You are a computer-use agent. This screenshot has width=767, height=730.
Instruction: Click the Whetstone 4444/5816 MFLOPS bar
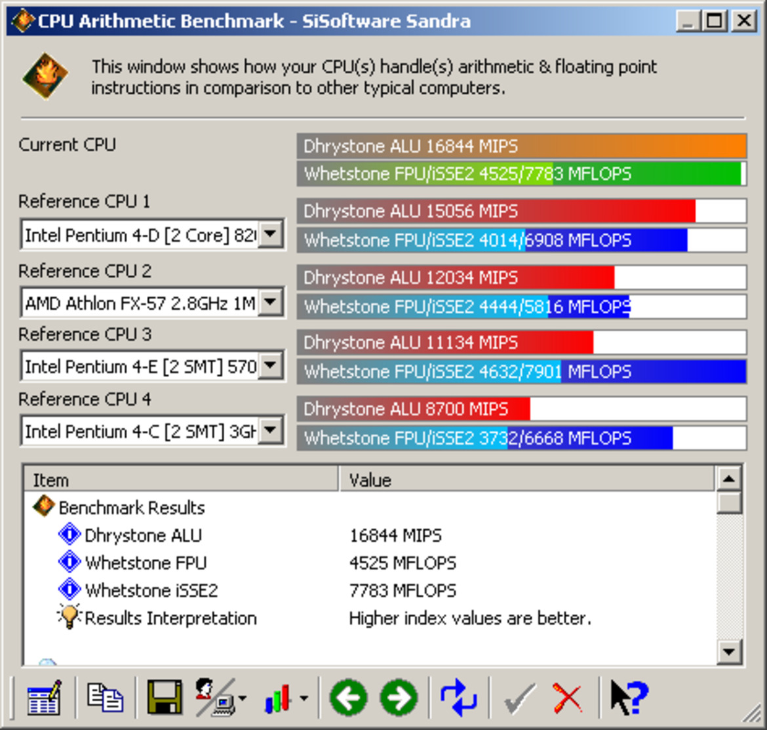tap(521, 307)
